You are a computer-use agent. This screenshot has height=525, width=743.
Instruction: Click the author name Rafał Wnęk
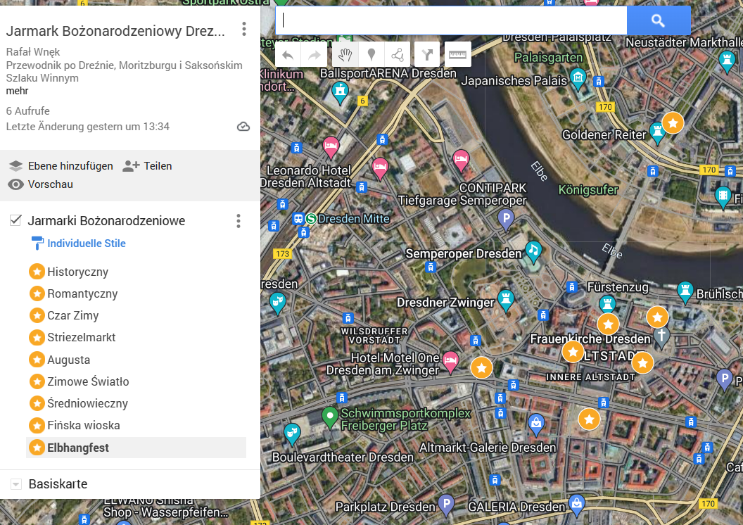click(33, 51)
